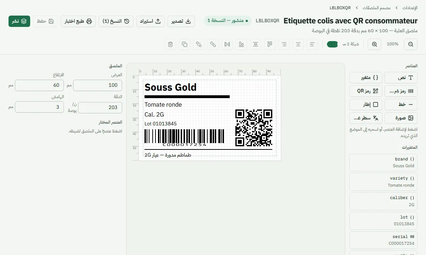Select the caliber variable card
Image resolution: width=426 pixels, height=255 pixels.
coord(383,201)
